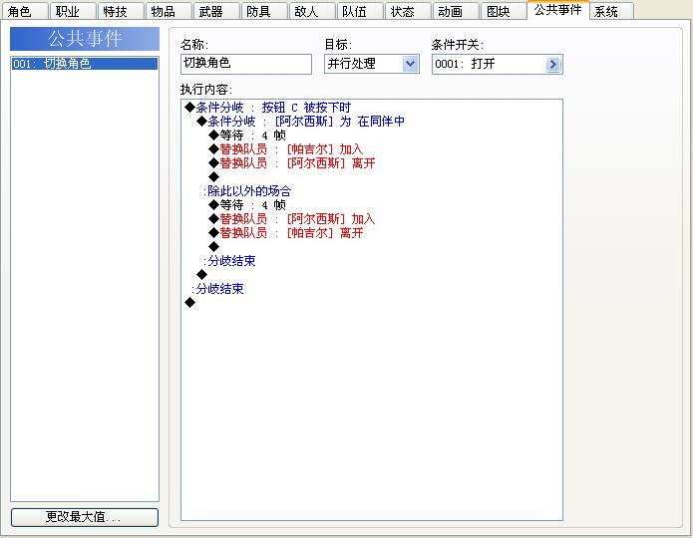Open the 动画 tab
The height and width of the screenshot is (538, 693).
click(x=456, y=11)
